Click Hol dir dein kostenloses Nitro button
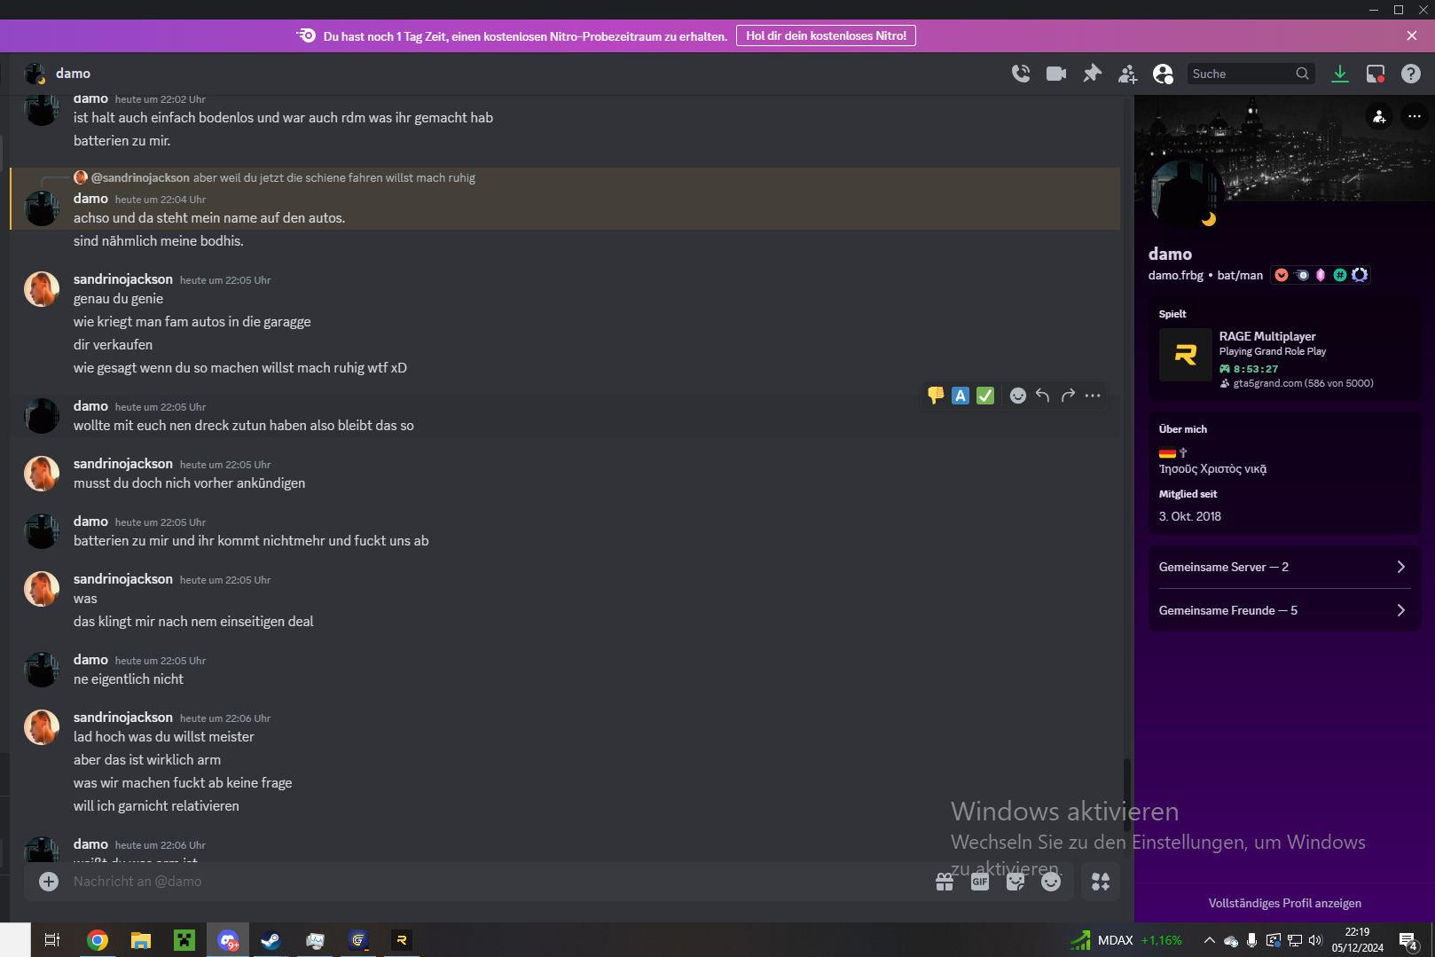 [x=826, y=35]
